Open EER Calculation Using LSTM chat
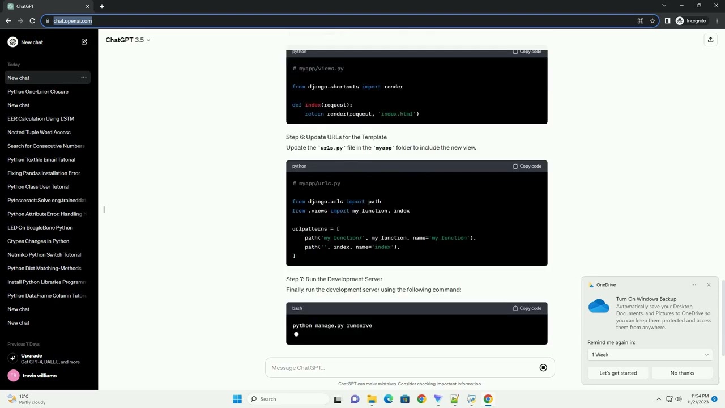725x408 pixels. tap(41, 118)
